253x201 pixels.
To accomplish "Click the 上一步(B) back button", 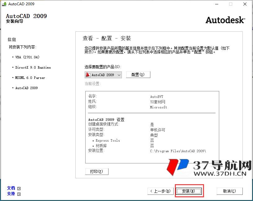I will (x=160, y=191).
